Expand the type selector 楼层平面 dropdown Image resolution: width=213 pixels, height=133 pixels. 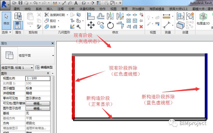click(x=53, y=56)
